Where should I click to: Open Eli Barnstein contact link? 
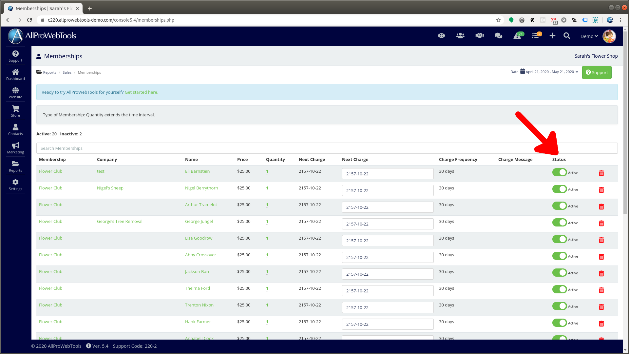tap(197, 171)
